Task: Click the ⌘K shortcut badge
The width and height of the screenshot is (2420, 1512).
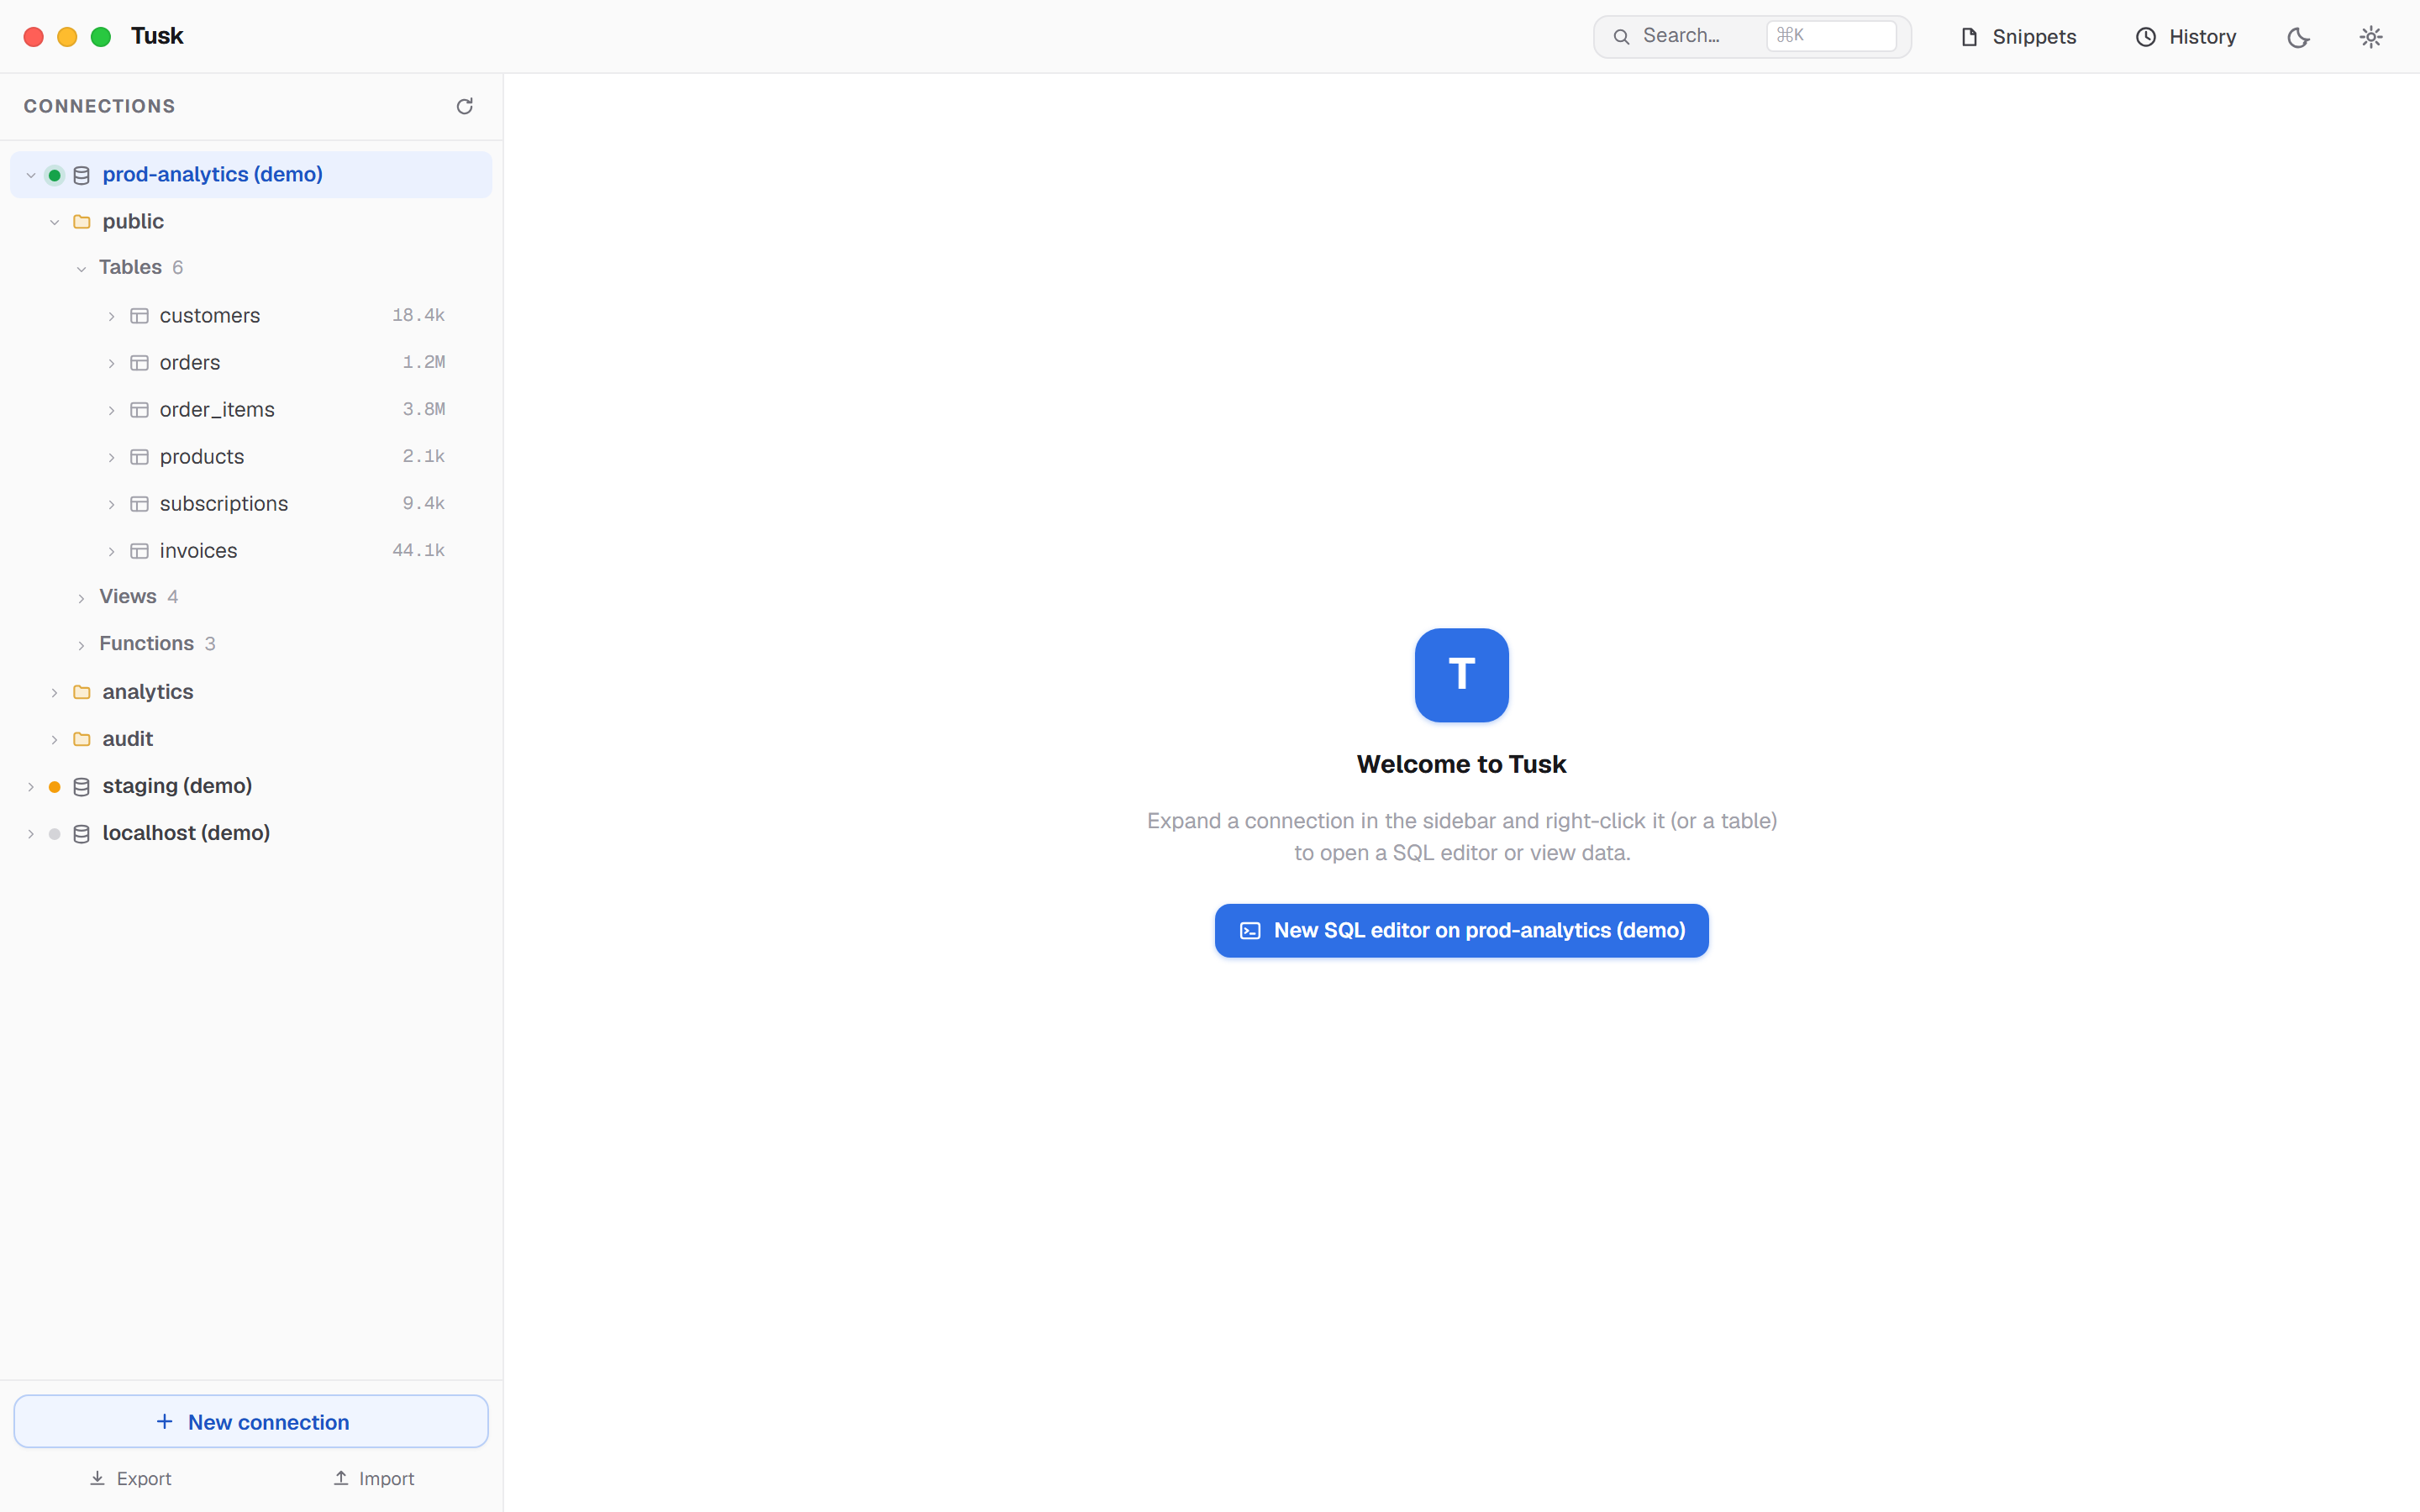Action: pos(1831,36)
